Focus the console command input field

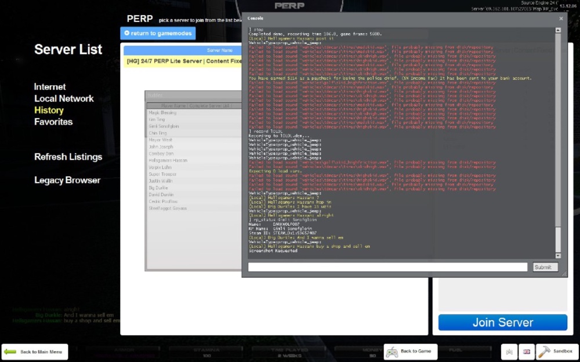click(387, 267)
